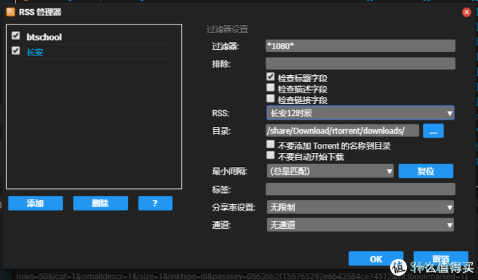Focus the 排除 exclude input field
Viewport: 478px width, 280px height.
coord(361,64)
